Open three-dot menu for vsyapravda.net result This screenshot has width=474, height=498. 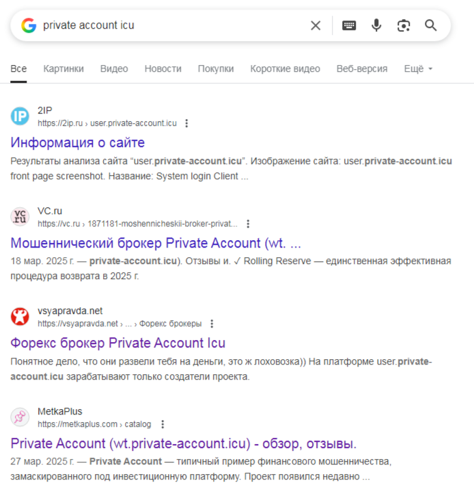[x=212, y=324]
